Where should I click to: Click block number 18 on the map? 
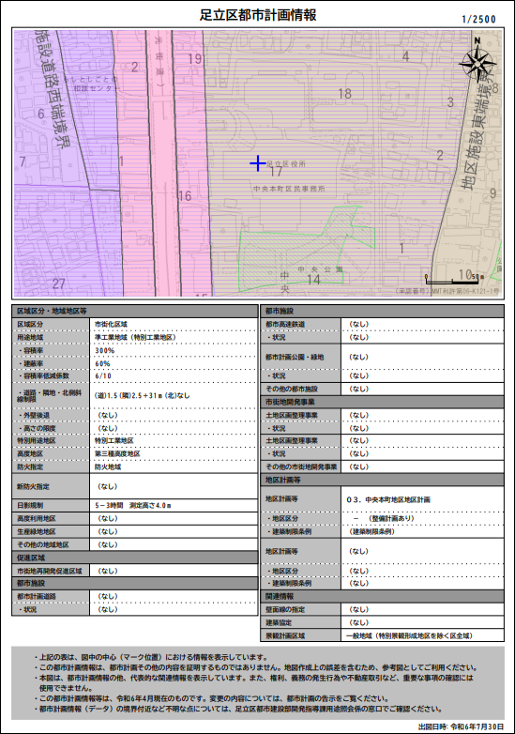tap(344, 94)
